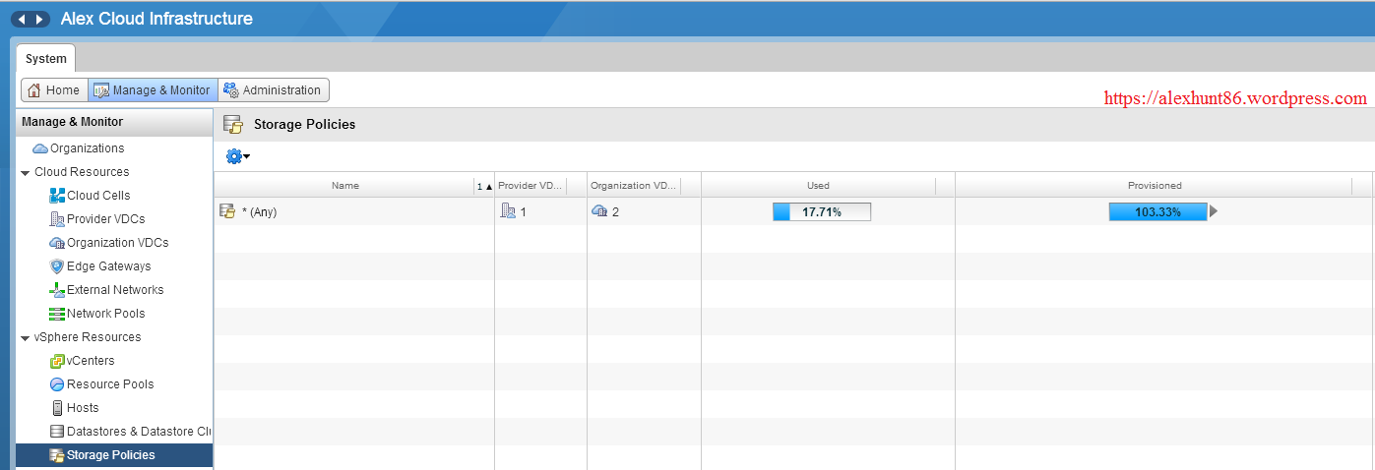Open Organizations in the sidebar
Screen dimensions: 1375x470
pos(87,148)
